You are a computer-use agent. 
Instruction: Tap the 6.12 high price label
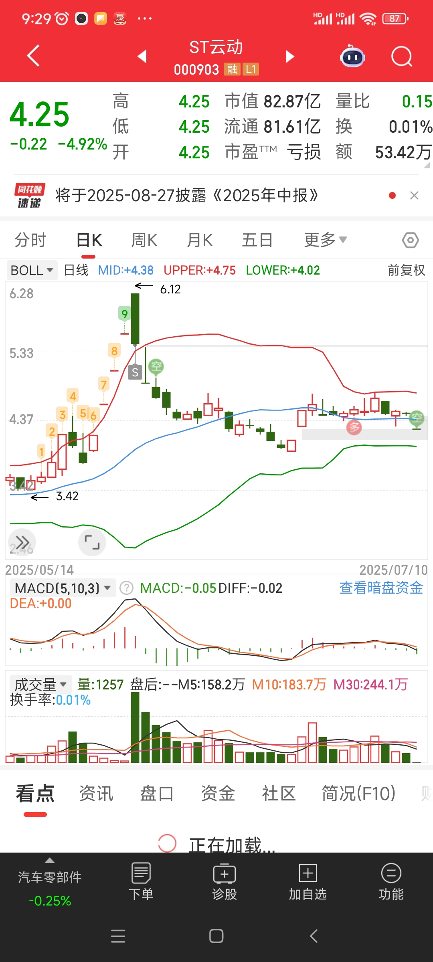pos(170,289)
